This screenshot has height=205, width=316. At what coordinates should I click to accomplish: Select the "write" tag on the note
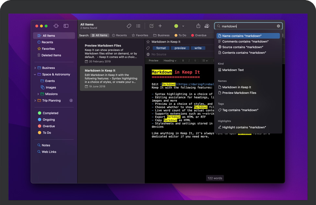click(198, 48)
